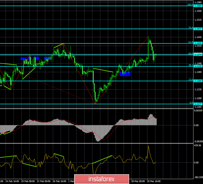Click the 1.1515 price scale value
This screenshot has width=203, height=184.
coord(198,20)
